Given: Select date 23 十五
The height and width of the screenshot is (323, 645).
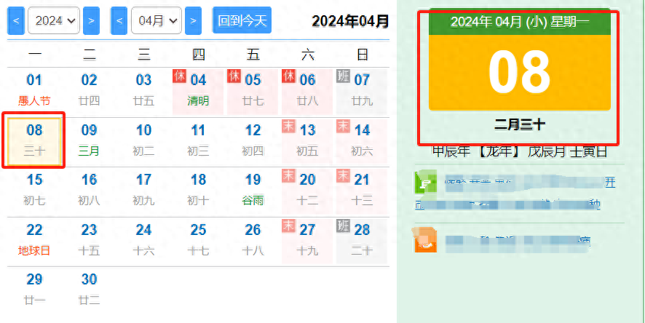Looking at the screenshot, I should click(x=89, y=241).
